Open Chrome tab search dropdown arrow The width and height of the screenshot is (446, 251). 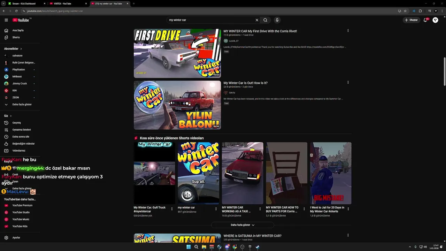[x=3, y=3]
